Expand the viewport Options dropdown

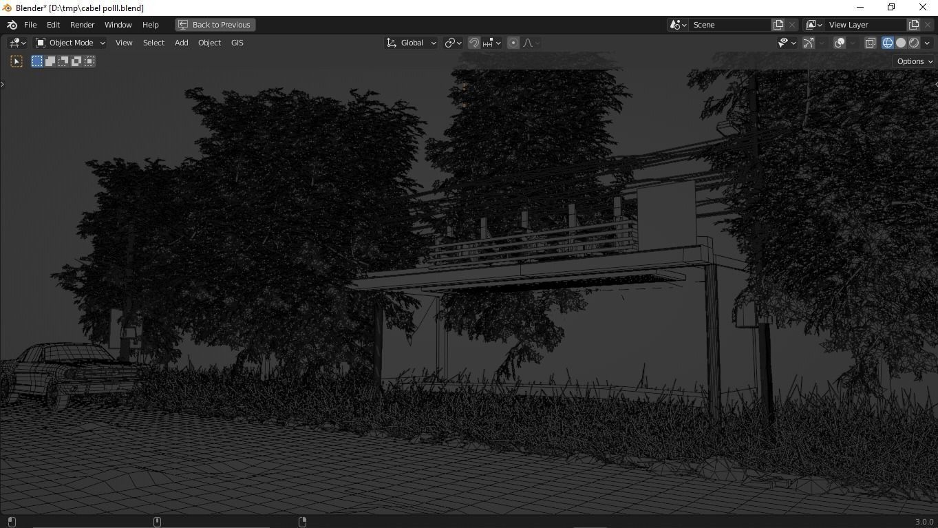pyautogui.click(x=913, y=61)
